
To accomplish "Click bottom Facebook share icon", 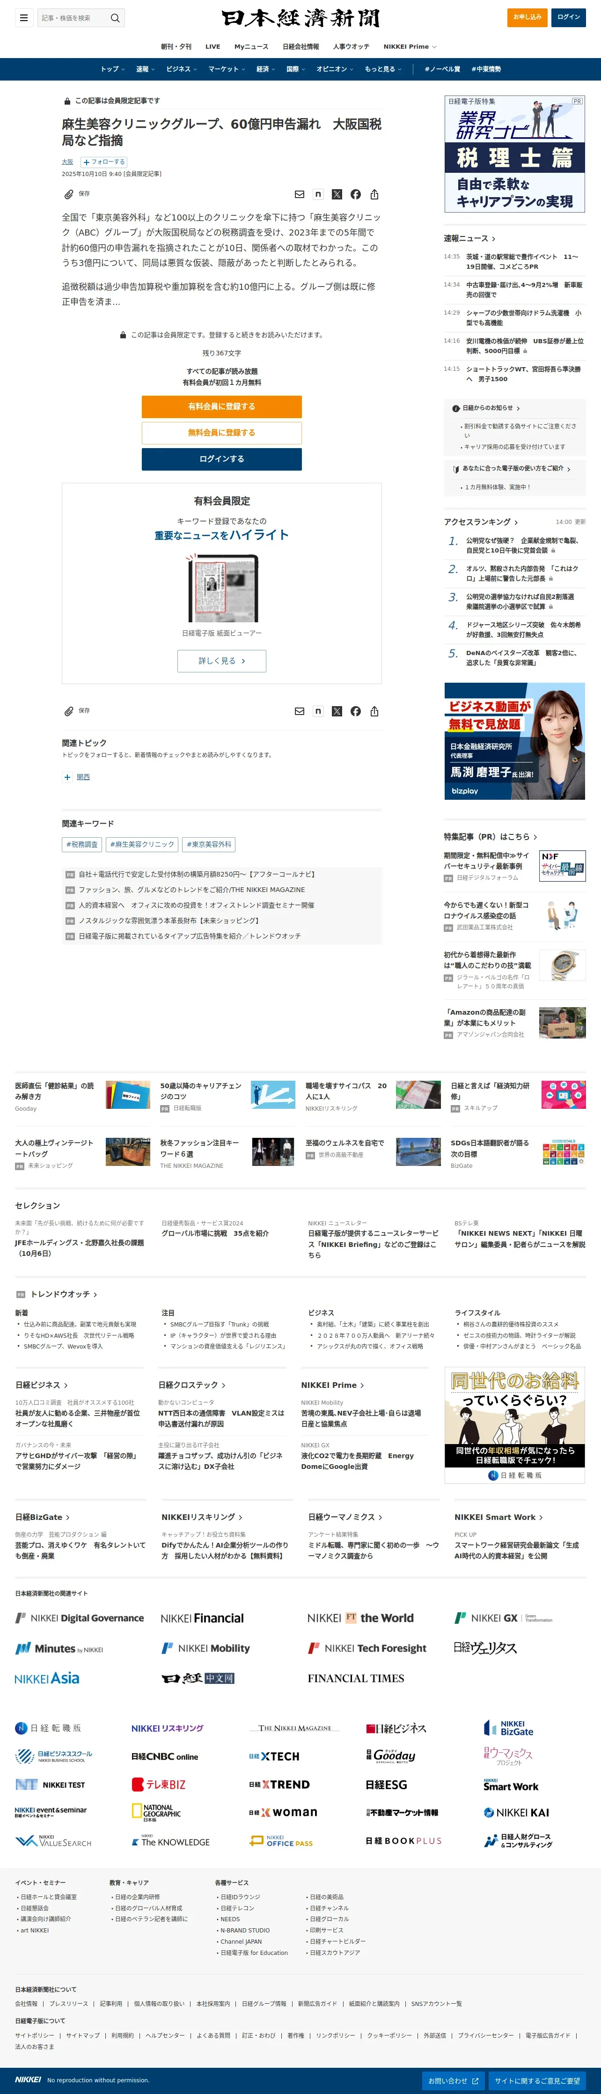I will point(356,711).
